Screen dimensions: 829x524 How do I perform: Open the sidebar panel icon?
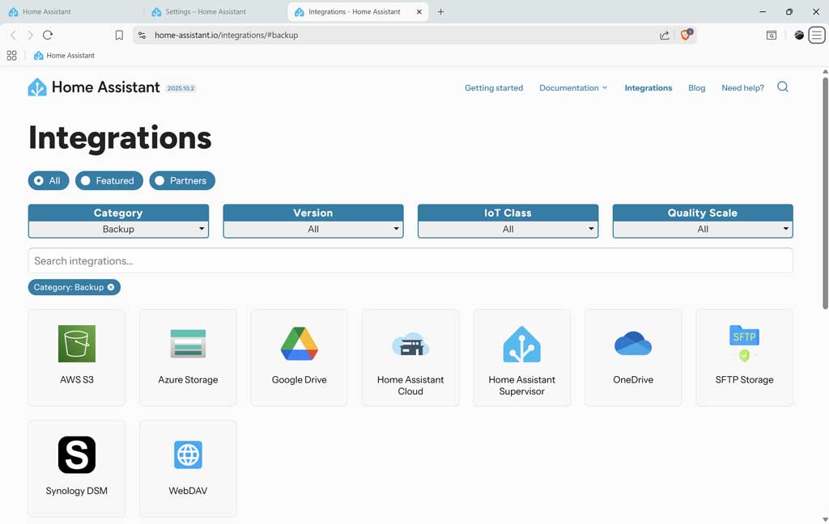[x=772, y=36]
